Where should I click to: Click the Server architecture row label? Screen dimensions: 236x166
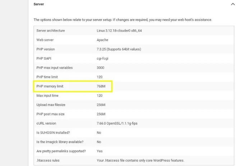[51, 31]
